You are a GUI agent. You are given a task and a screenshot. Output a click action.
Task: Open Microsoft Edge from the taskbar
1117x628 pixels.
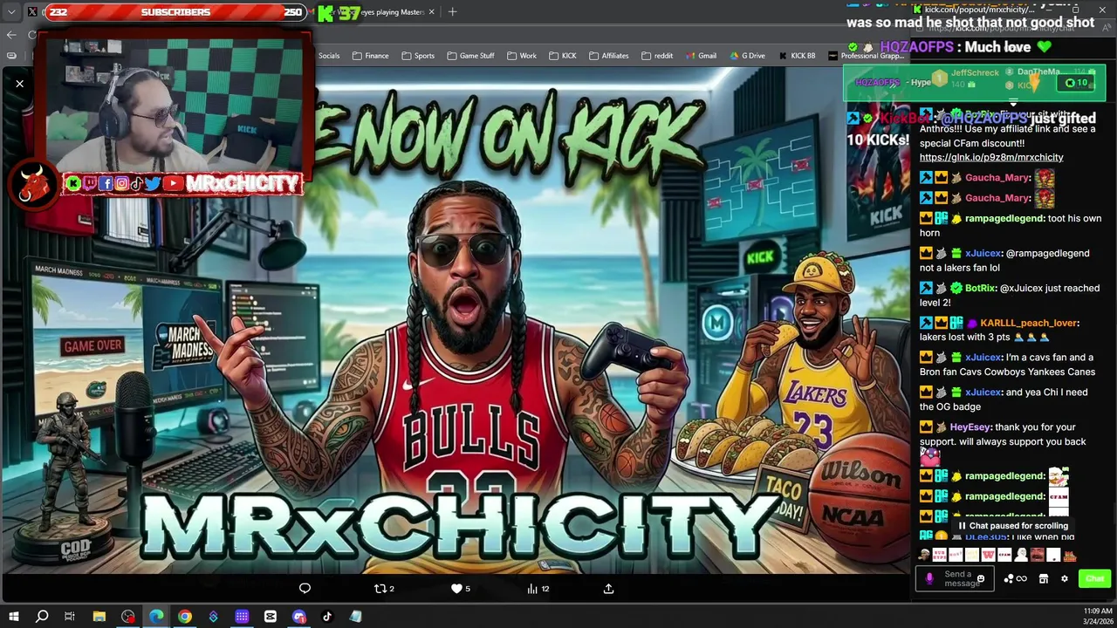click(x=156, y=617)
